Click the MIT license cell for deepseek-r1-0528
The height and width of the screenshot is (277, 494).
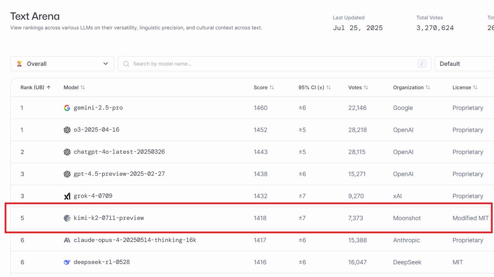tap(457, 262)
